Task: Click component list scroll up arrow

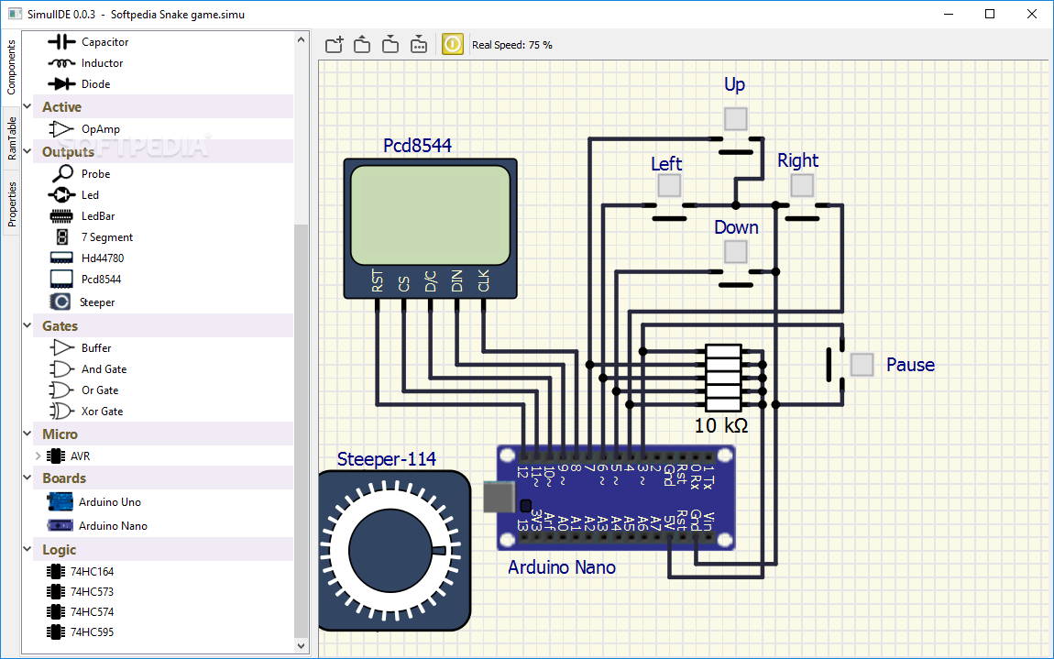Action: [x=302, y=40]
